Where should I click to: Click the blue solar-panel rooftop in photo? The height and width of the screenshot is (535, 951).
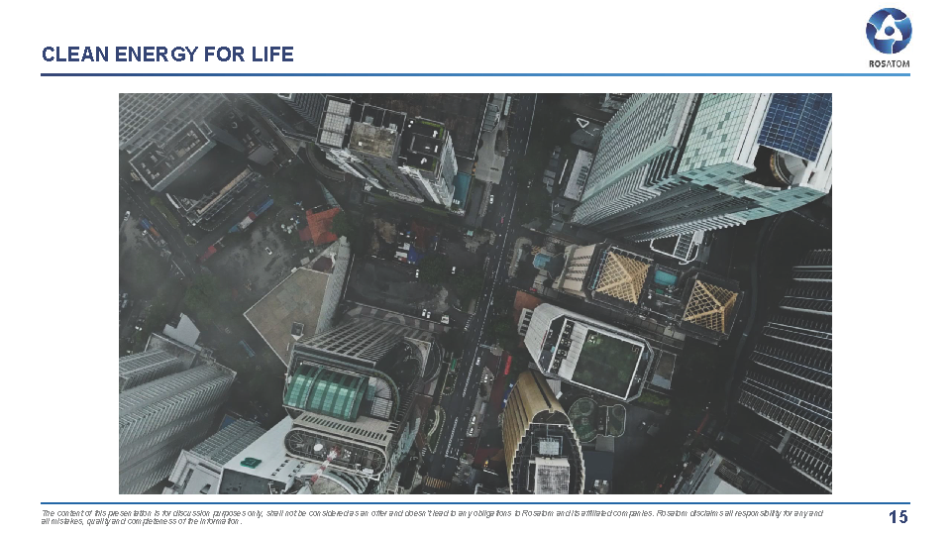[x=794, y=124]
